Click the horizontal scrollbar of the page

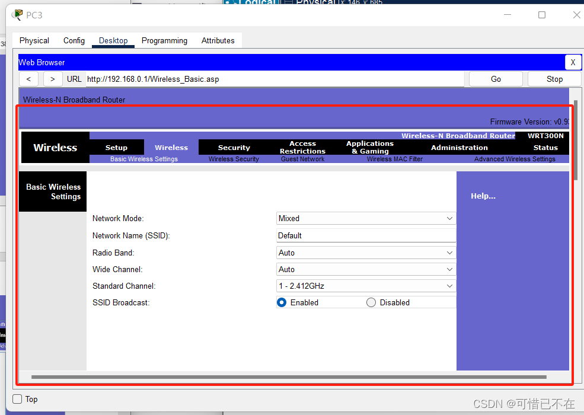coord(289,377)
